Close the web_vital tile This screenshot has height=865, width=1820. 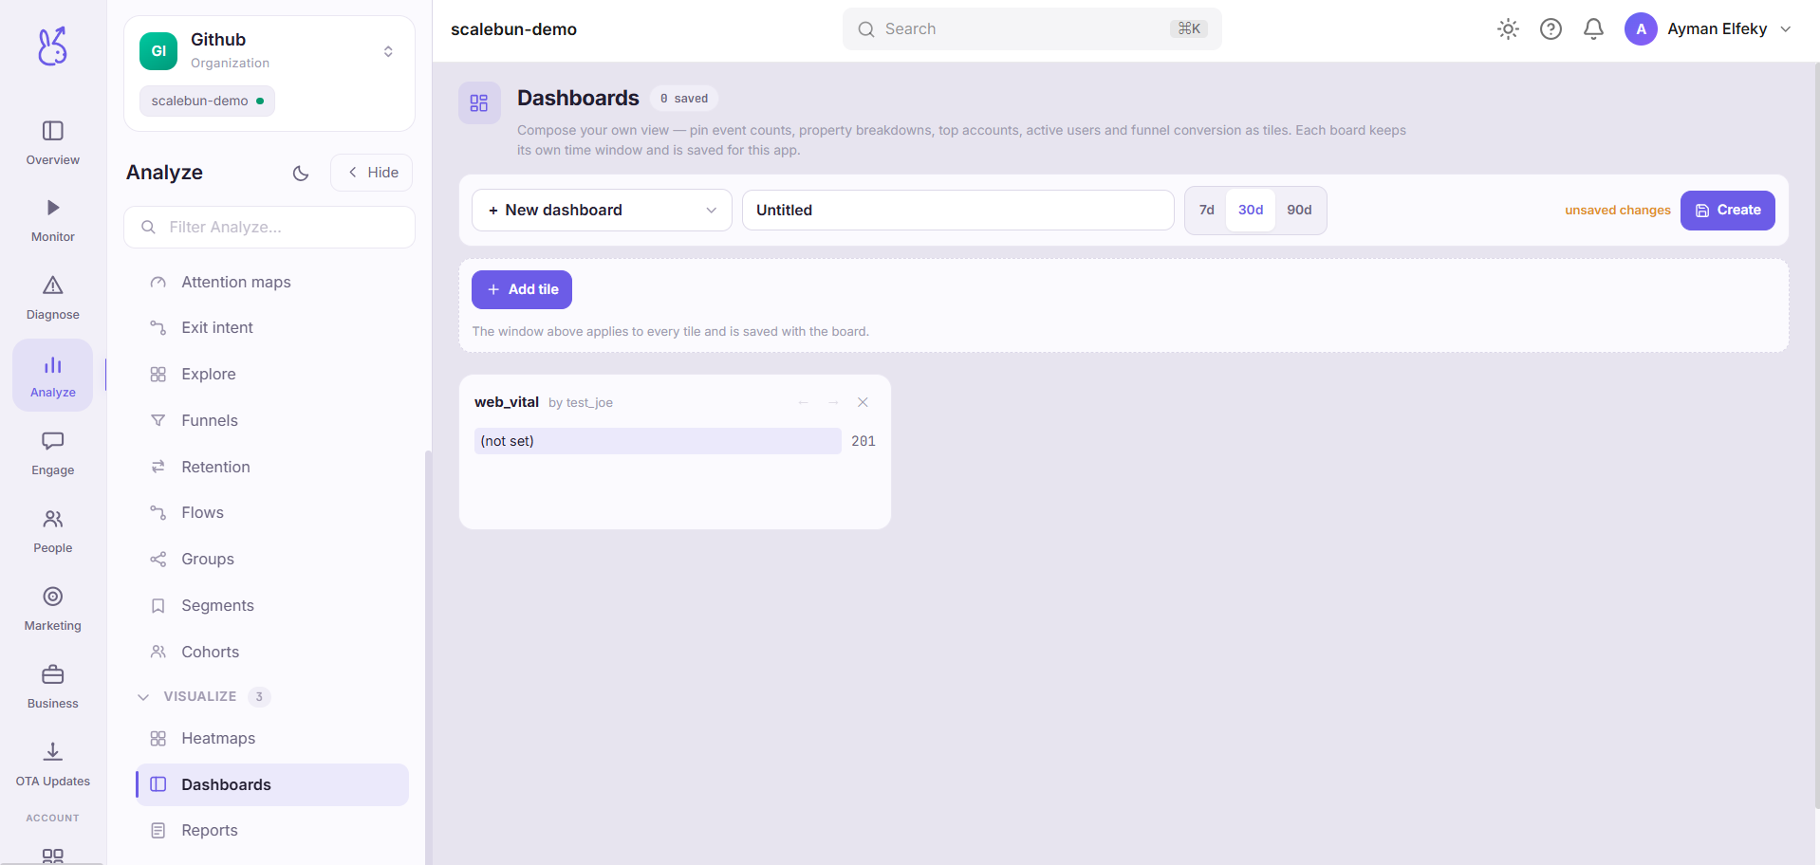pos(863,402)
